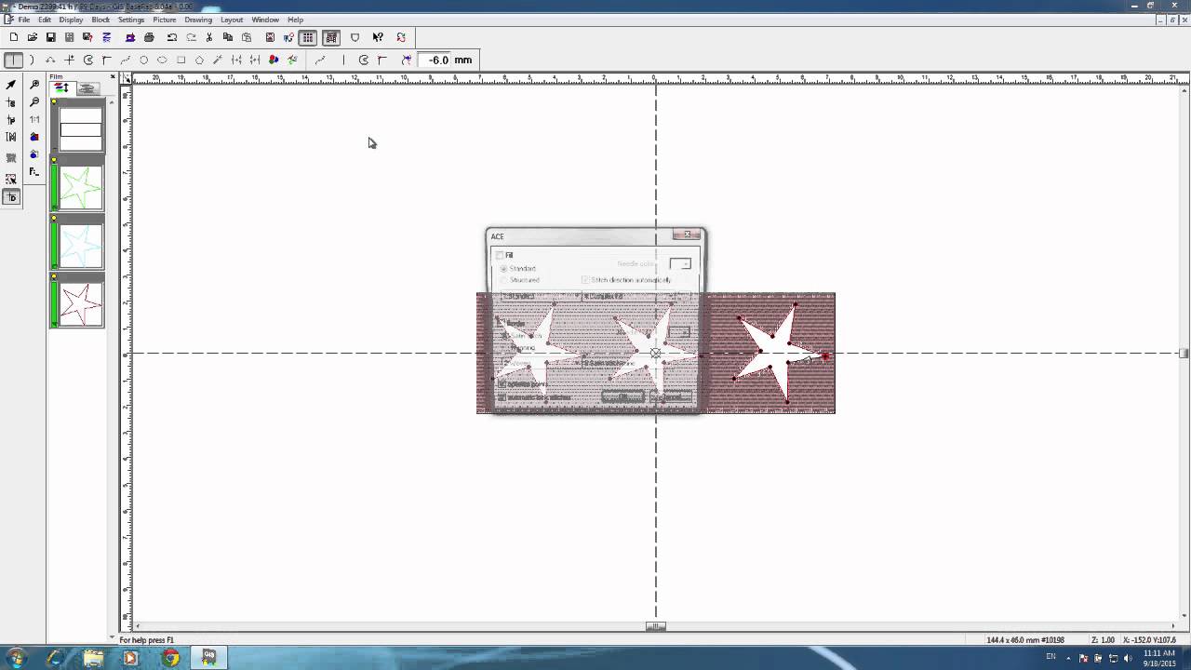Undo the last action
The height and width of the screenshot is (670, 1191).
[x=171, y=37]
